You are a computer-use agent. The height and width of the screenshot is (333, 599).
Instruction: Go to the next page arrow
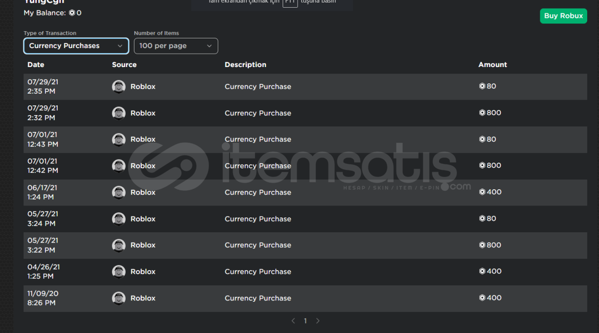[318, 321]
